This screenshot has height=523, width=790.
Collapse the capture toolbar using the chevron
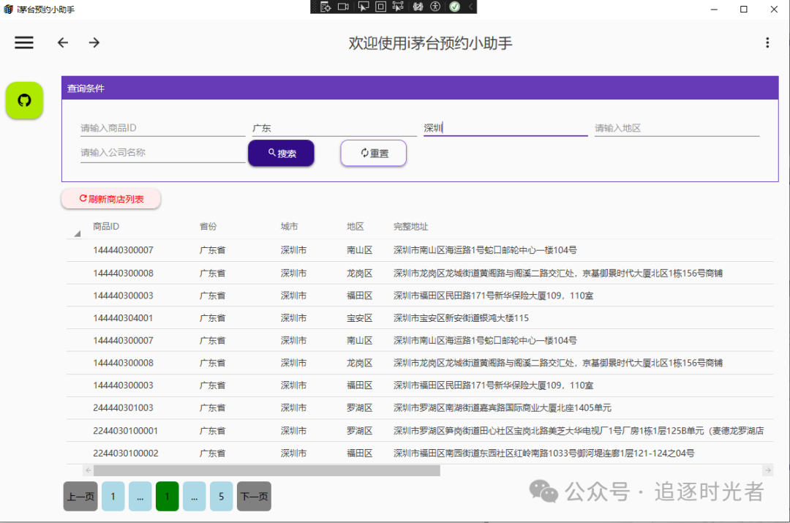(472, 7)
